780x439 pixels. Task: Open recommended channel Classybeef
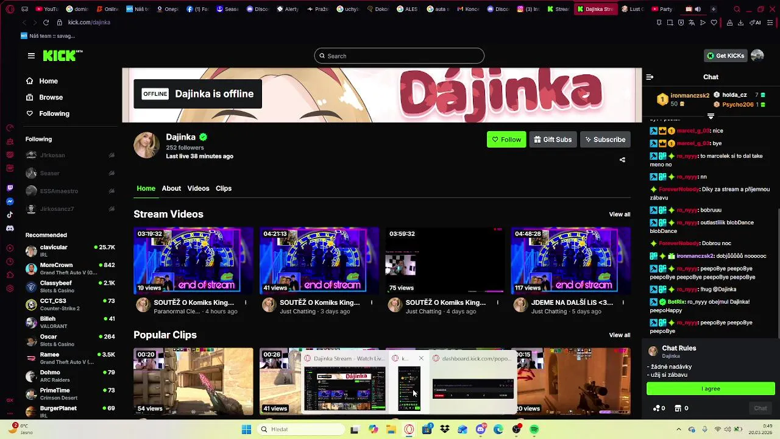point(70,287)
